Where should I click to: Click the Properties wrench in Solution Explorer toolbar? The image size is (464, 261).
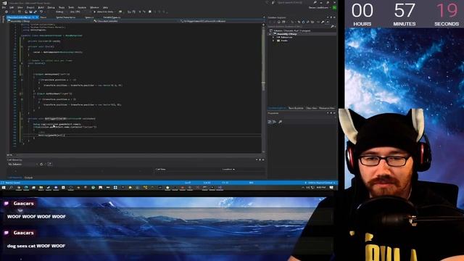323,22
